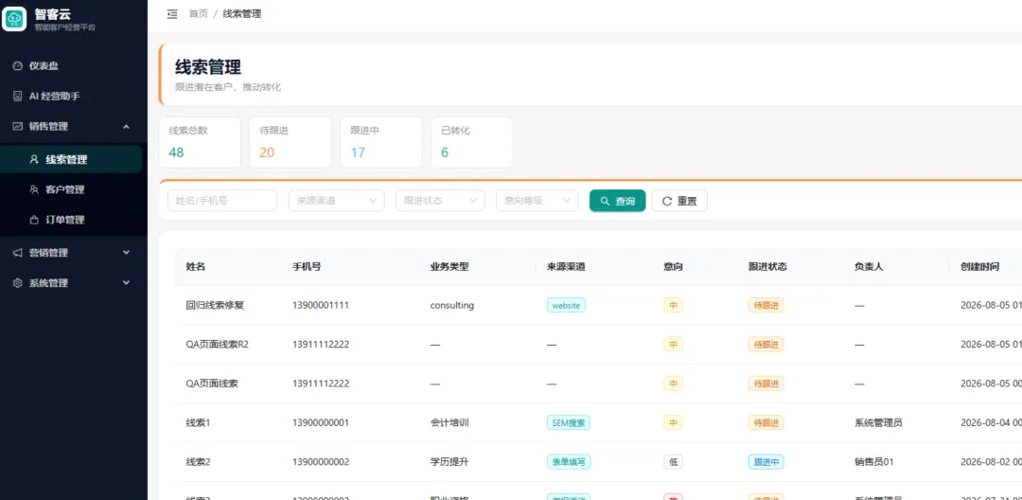Collapse the 销售管理 menu chevron
Screen dimensions: 1022x500
127,127
